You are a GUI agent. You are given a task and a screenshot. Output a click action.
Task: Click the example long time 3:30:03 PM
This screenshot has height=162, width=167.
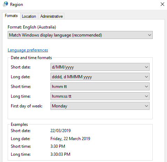point(60,154)
